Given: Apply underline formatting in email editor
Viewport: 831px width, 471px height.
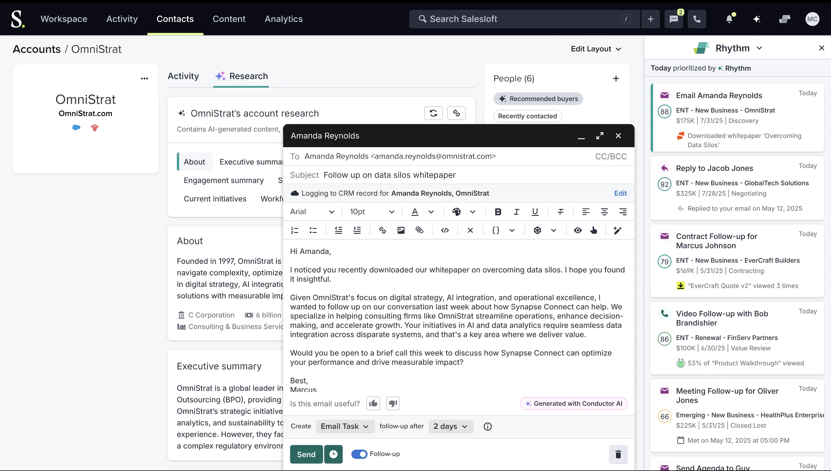Looking at the screenshot, I should (535, 212).
